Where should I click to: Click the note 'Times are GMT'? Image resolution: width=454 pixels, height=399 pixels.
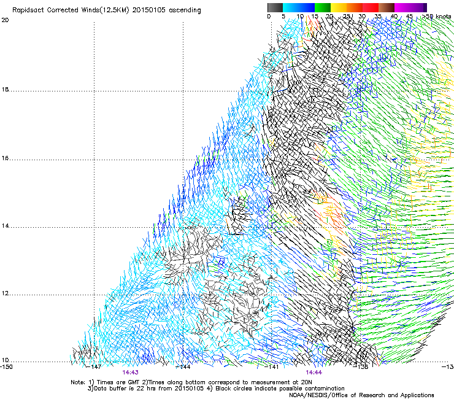[118, 382]
